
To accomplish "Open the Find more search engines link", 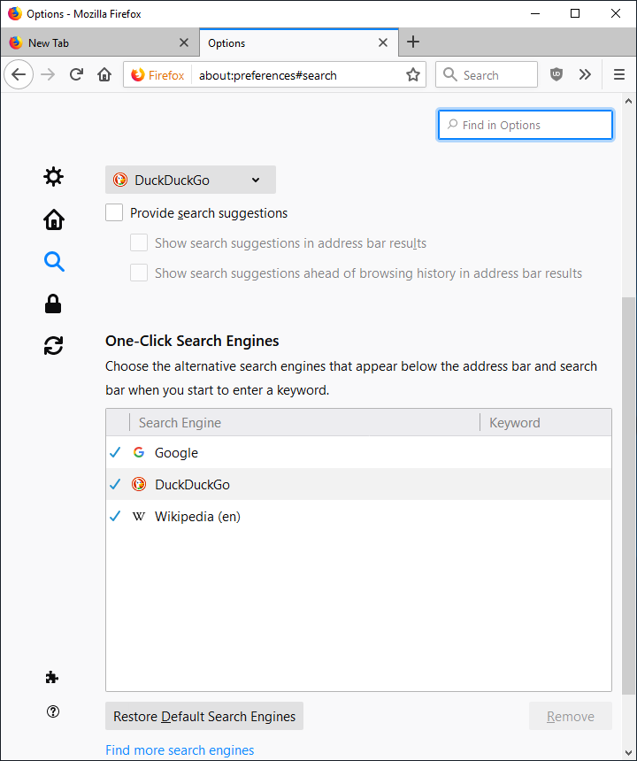I will click(x=180, y=750).
